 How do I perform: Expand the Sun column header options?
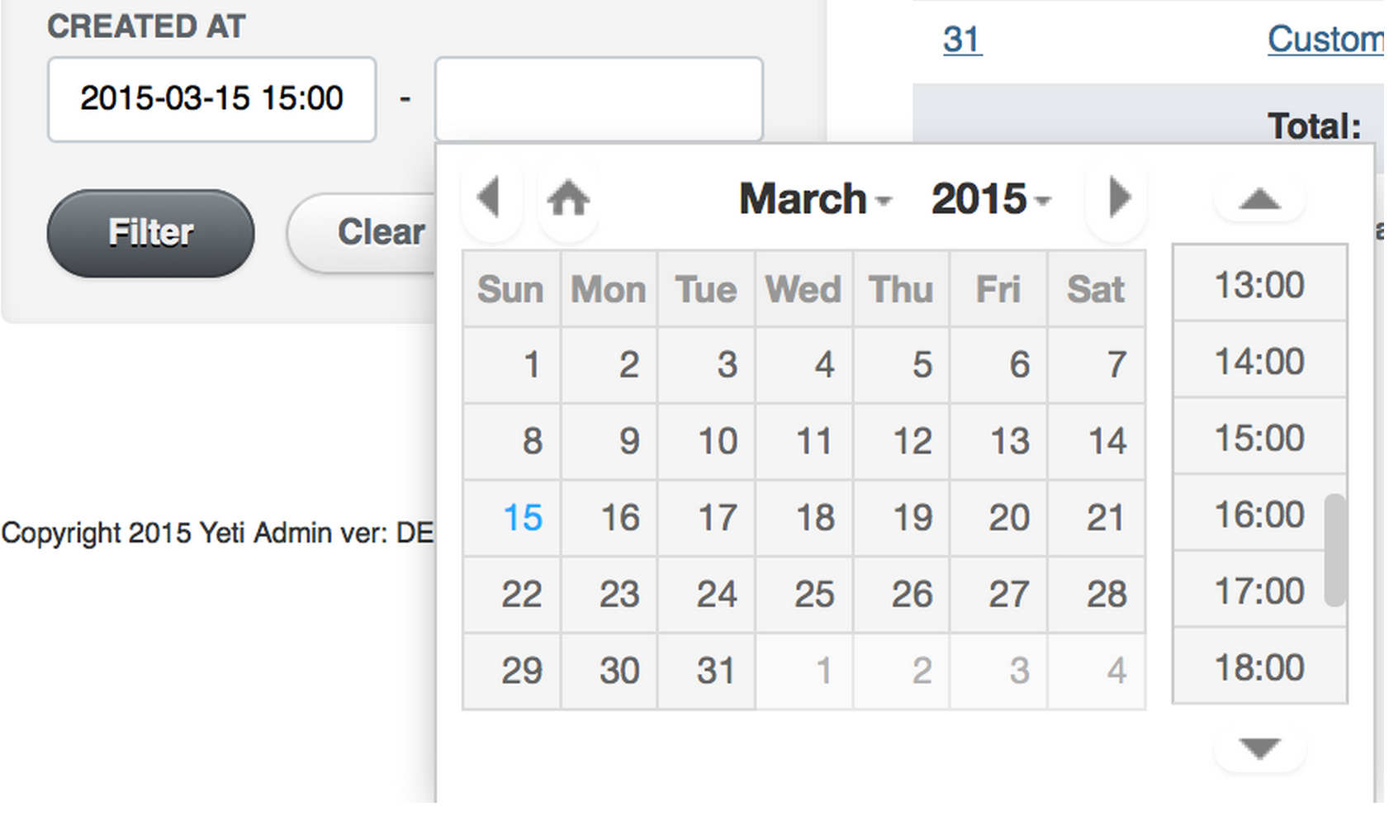[510, 289]
